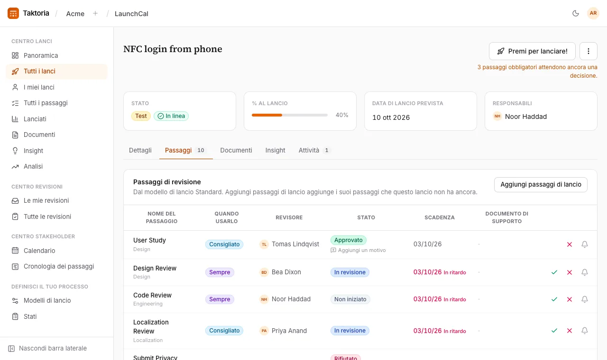This screenshot has height=360, width=607.
Task: Reject the Code Review step
Action: click(570, 299)
